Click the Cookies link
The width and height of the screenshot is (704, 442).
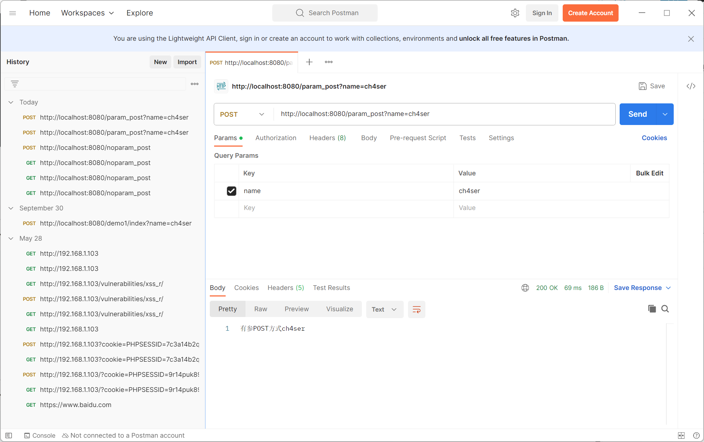point(654,138)
